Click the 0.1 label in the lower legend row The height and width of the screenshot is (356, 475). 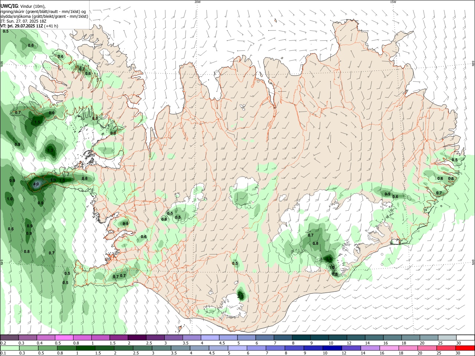(3, 353)
